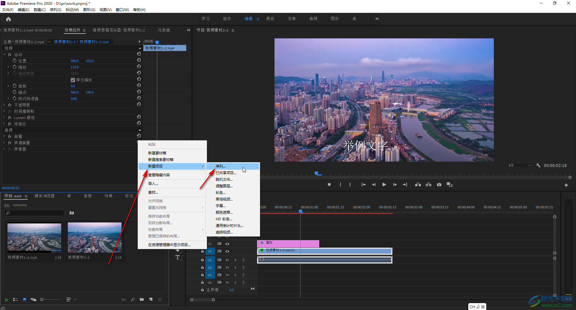Switch to Color workspace tab
This screenshot has height=310, width=576.
270,19
